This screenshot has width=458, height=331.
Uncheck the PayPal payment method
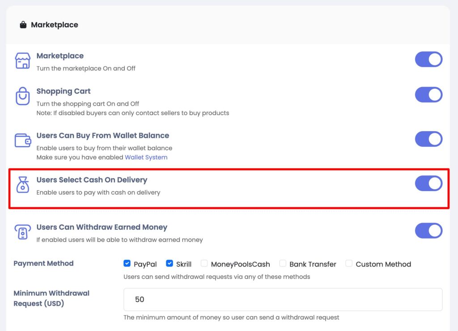click(x=127, y=263)
